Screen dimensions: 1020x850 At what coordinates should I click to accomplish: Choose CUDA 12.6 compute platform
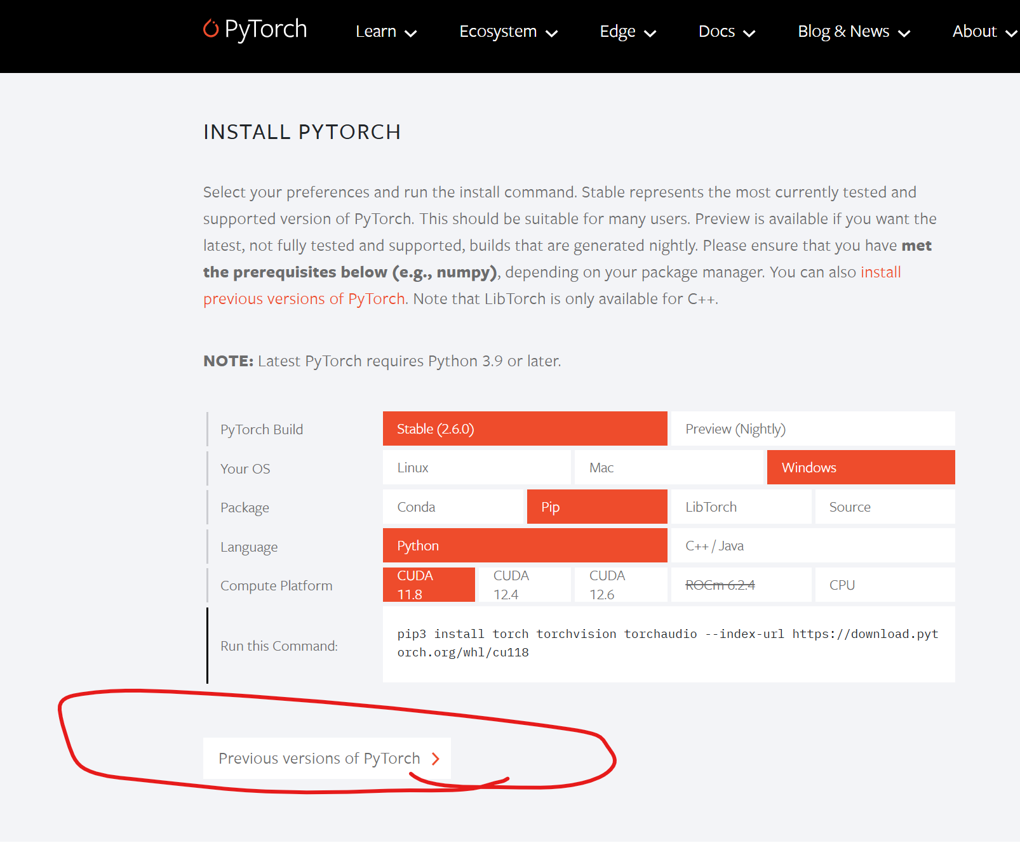[x=621, y=585]
